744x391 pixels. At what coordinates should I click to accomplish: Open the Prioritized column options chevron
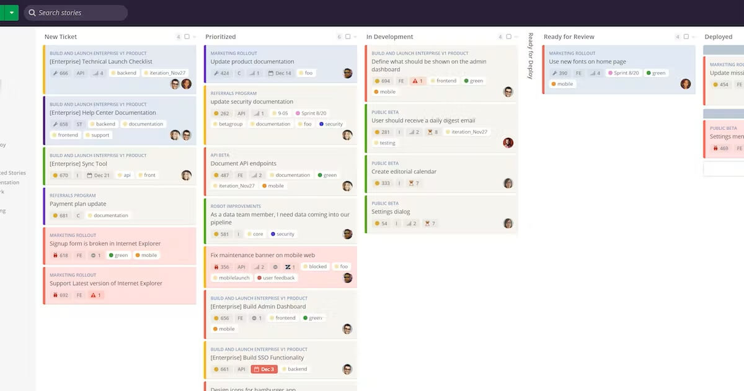(x=355, y=37)
